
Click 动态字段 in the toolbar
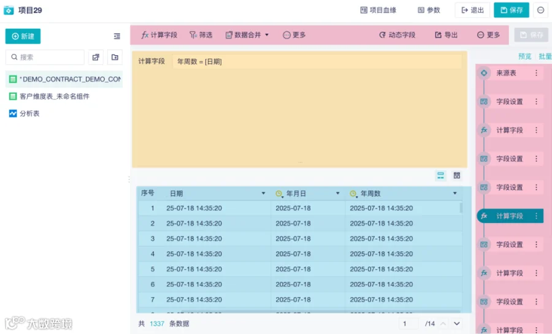(397, 35)
